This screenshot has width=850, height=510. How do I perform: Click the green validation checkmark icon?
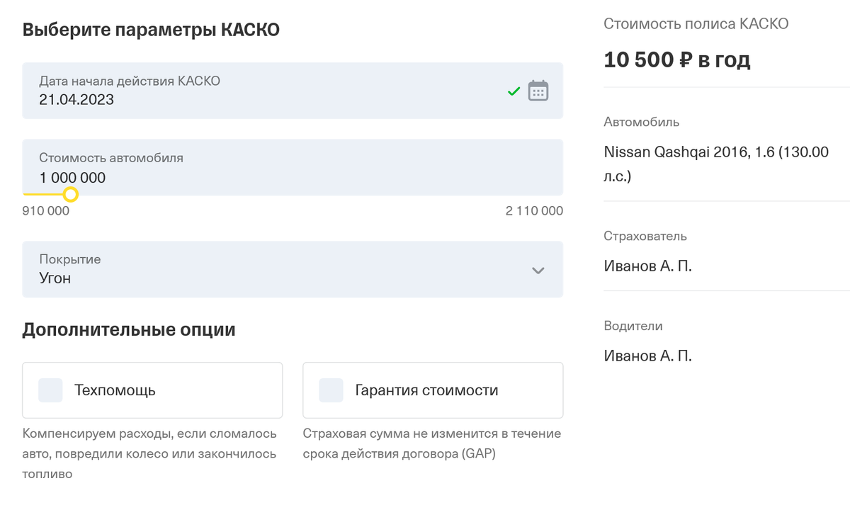click(x=514, y=91)
